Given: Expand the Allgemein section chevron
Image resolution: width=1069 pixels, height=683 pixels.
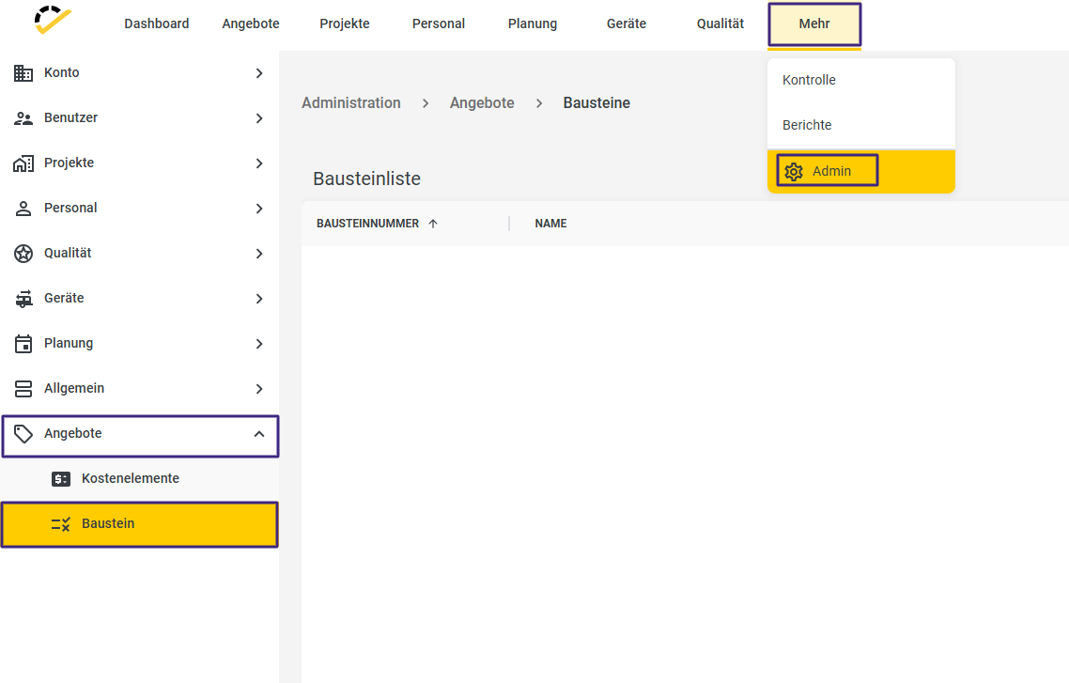Looking at the screenshot, I should click(259, 389).
